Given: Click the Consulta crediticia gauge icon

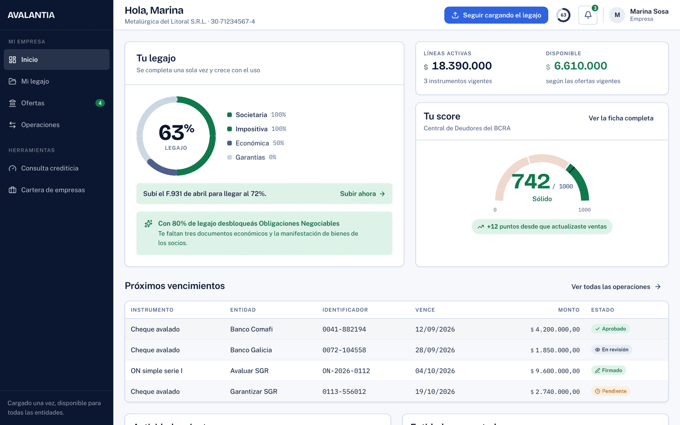Looking at the screenshot, I should tap(13, 168).
